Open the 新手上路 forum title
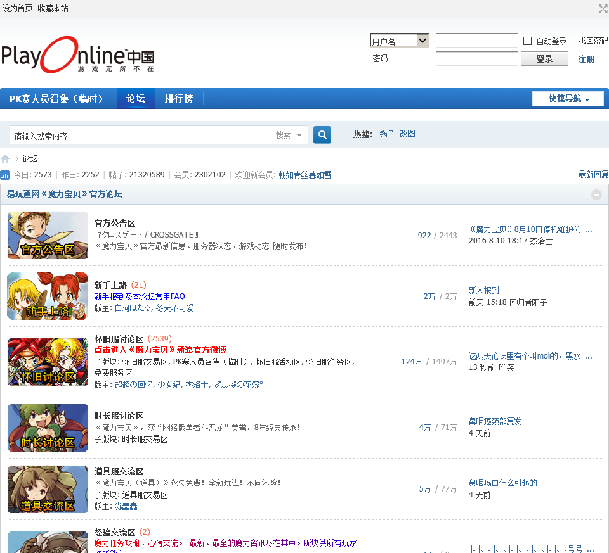609x553 pixels. pos(110,285)
